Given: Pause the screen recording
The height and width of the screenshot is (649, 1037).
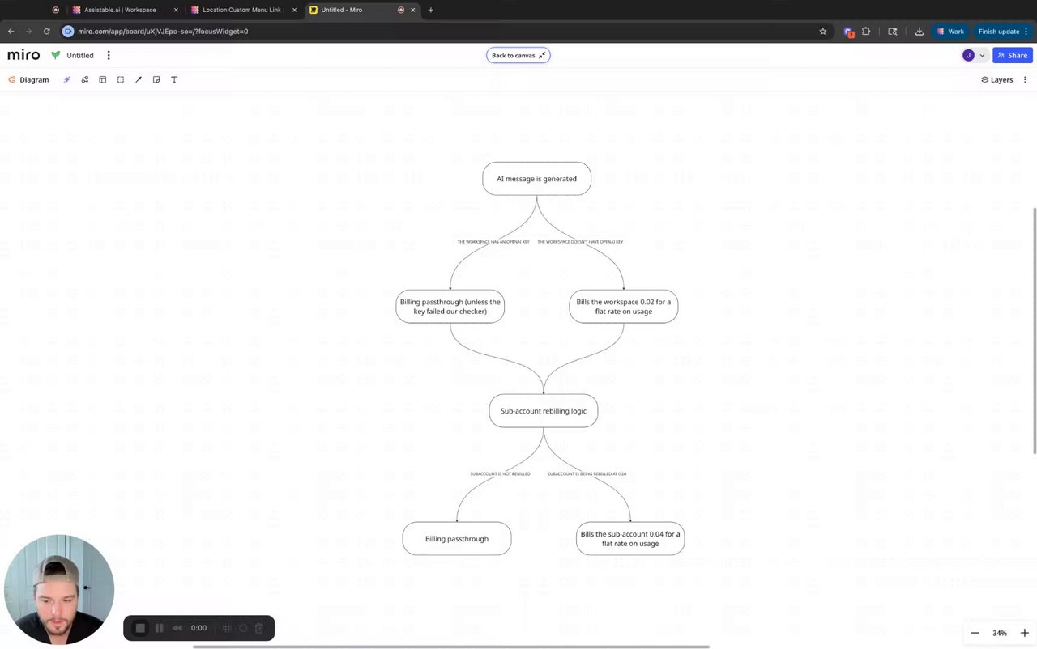Looking at the screenshot, I should pyautogui.click(x=159, y=628).
